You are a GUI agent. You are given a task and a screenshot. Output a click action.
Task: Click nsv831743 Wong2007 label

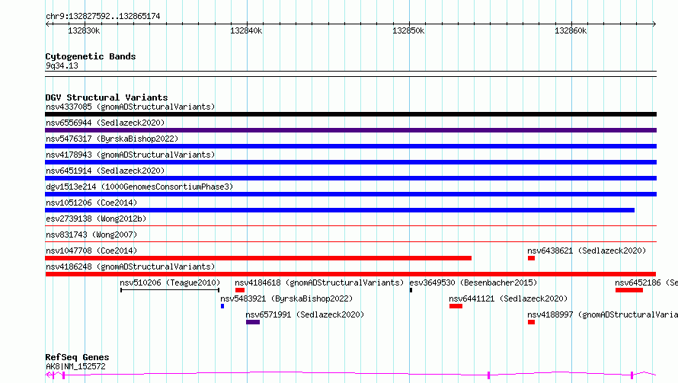(91, 235)
